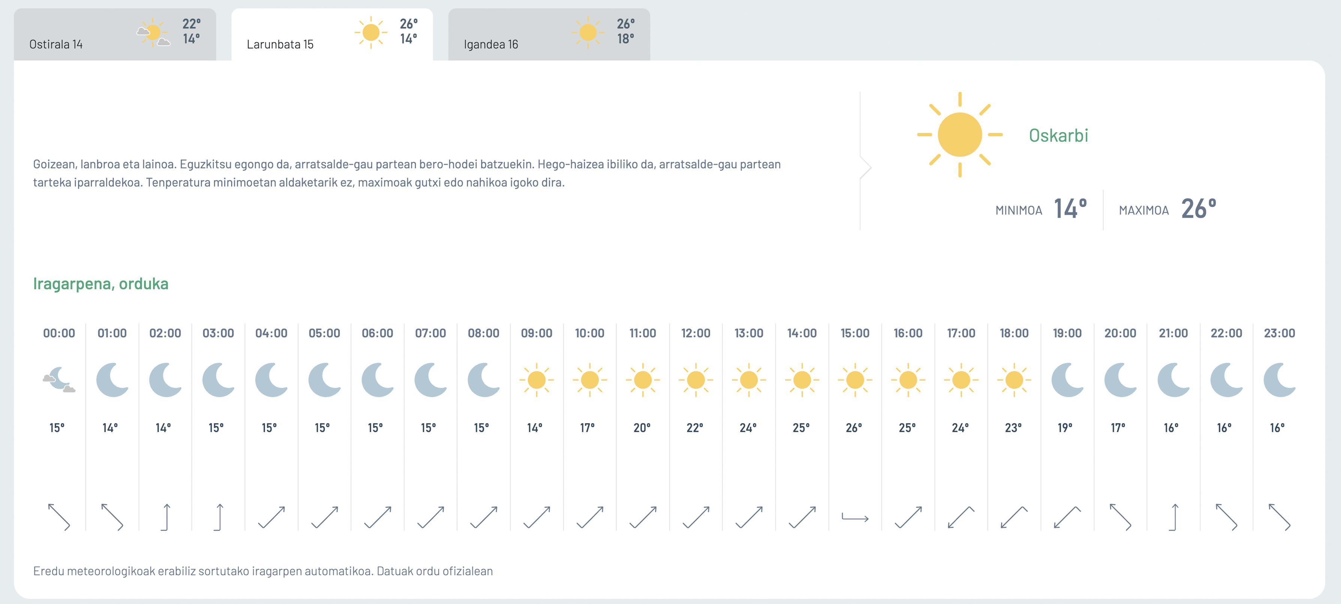Screen dimensions: 1341x604
Task: Click the forecast description paragraph starting Goizean
Action: pos(407,173)
